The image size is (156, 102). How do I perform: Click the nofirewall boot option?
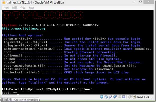(13, 56)
